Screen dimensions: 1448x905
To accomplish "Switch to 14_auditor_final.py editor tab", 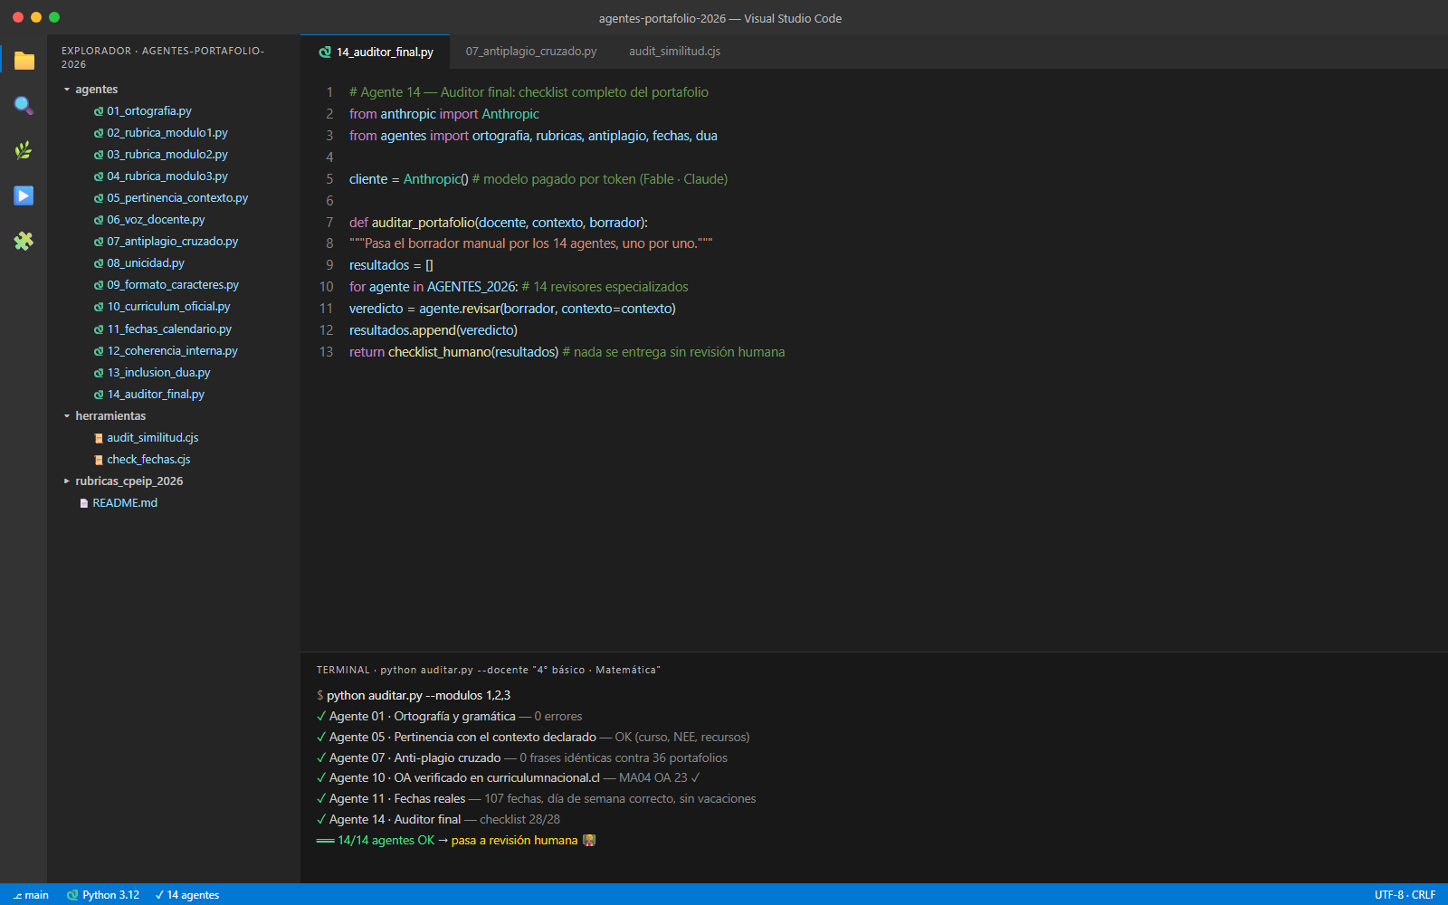I will tap(376, 52).
